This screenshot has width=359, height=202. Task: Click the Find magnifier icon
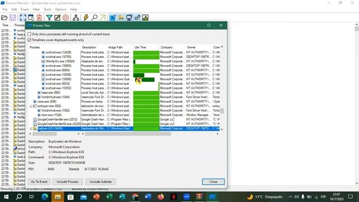point(94,17)
